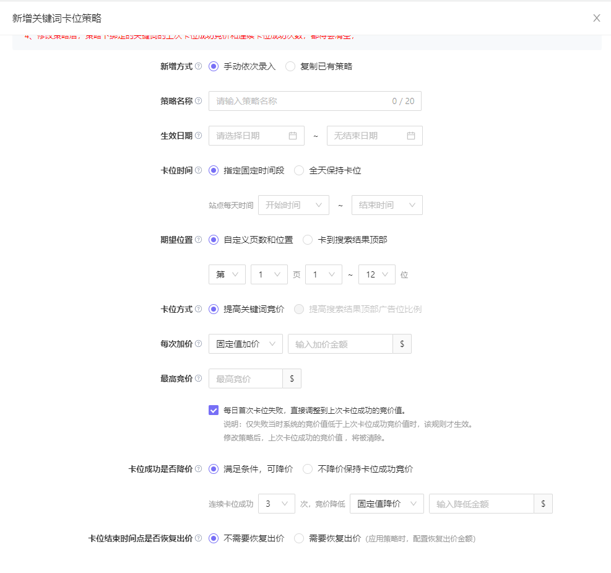Click the $ symbol on the 最高竞价 field

(292, 378)
